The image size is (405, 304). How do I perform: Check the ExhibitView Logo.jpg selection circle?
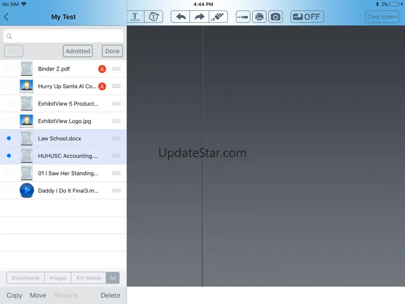pyautogui.click(x=9, y=121)
